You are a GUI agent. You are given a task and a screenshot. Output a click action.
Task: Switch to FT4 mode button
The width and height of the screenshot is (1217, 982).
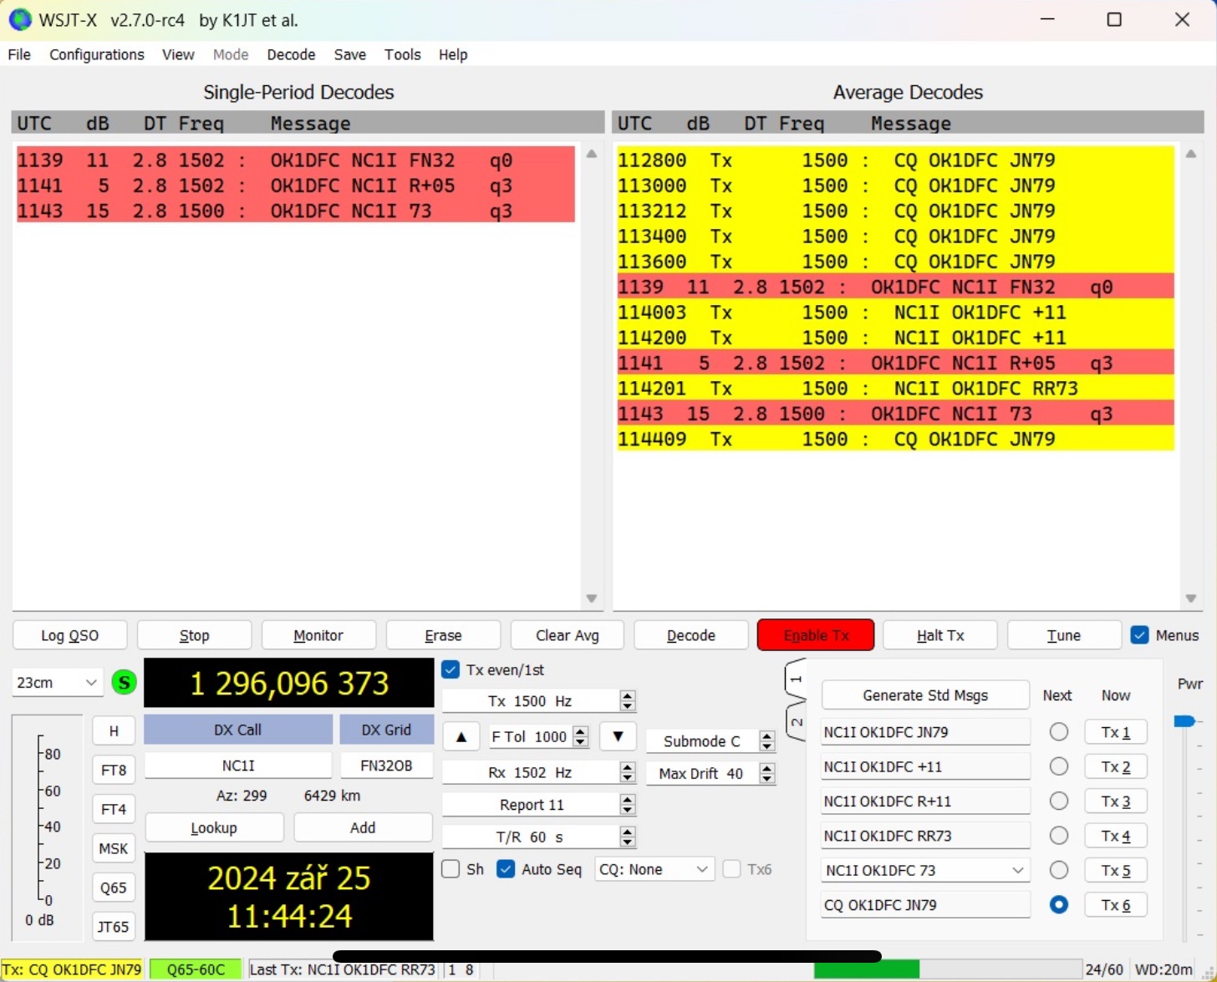pos(114,809)
